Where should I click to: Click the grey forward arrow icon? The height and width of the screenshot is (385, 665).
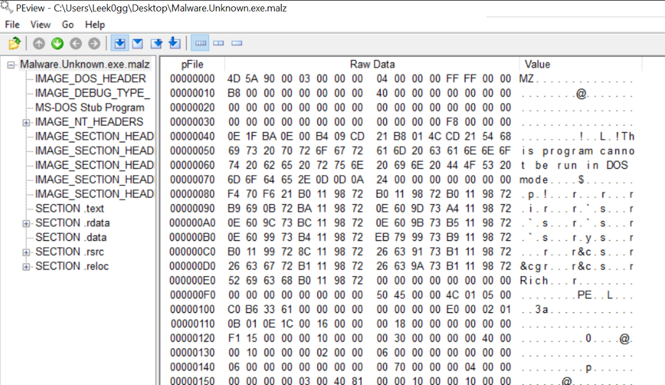[94, 43]
